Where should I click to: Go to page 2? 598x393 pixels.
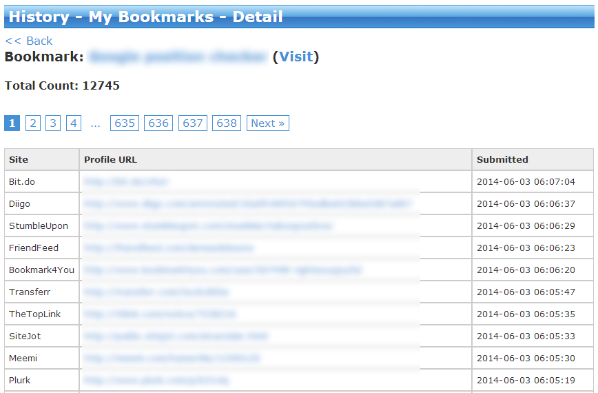click(33, 123)
